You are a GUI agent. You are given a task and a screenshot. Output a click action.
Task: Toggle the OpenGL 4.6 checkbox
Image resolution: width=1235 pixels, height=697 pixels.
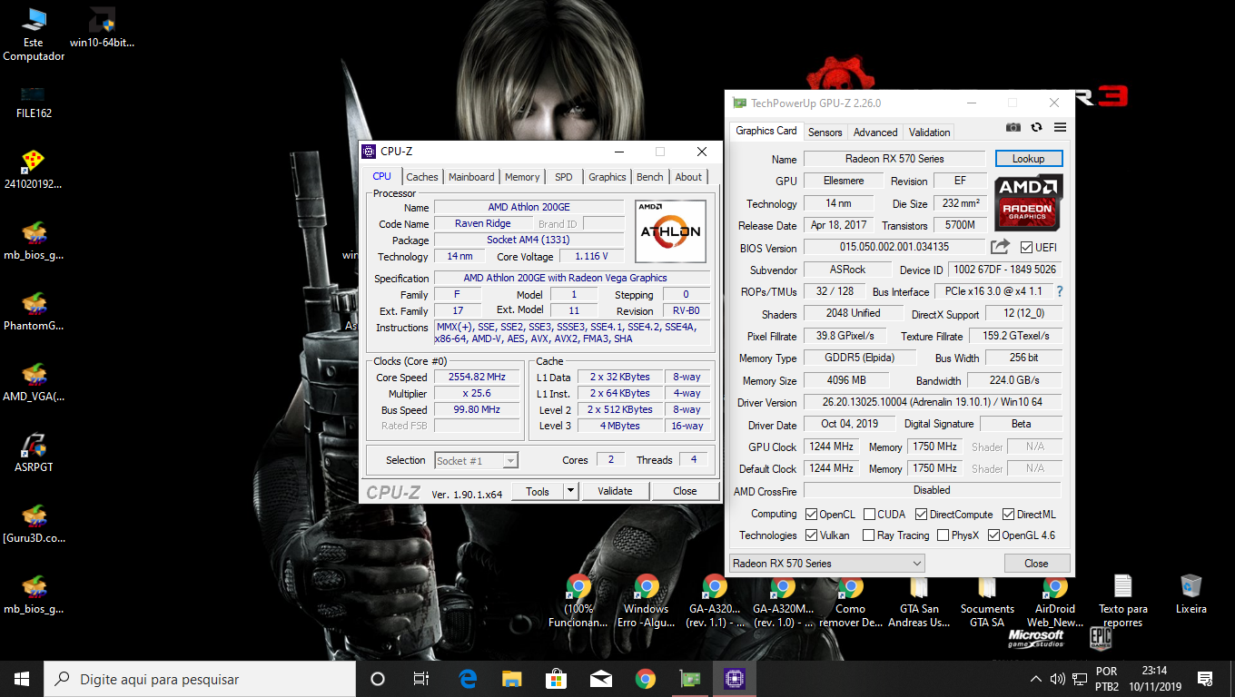click(993, 535)
